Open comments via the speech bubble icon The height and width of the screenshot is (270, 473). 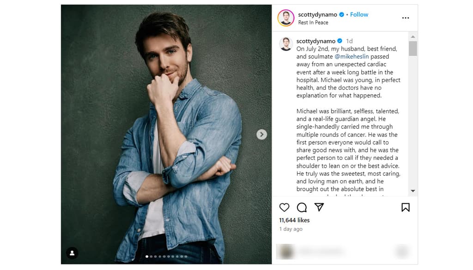pyautogui.click(x=302, y=208)
